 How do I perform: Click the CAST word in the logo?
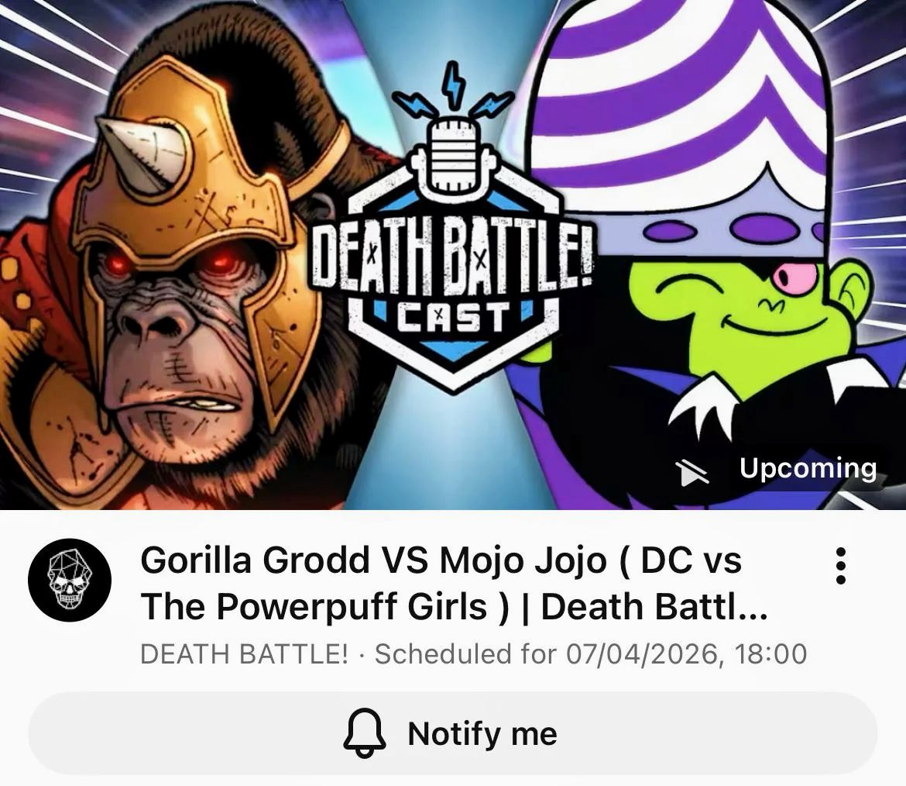(454, 318)
